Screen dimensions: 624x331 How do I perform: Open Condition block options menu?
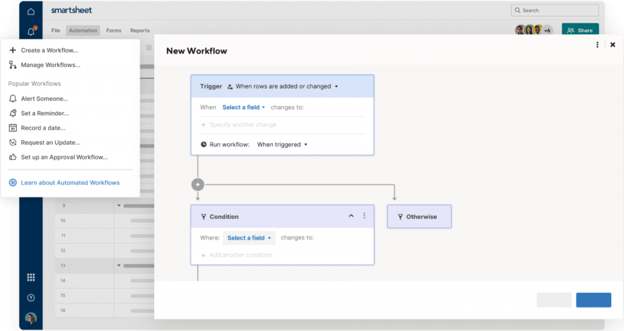pos(364,216)
